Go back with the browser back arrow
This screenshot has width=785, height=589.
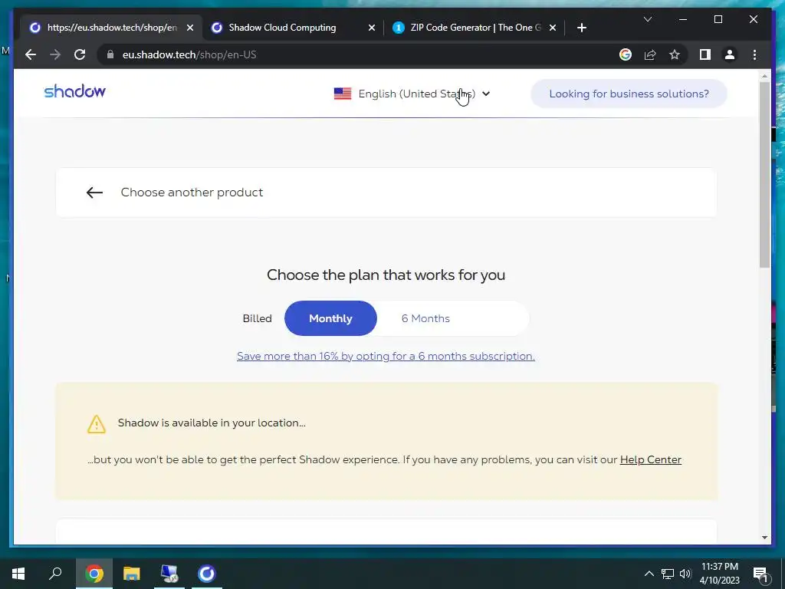pyautogui.click(x=31, y=54)
